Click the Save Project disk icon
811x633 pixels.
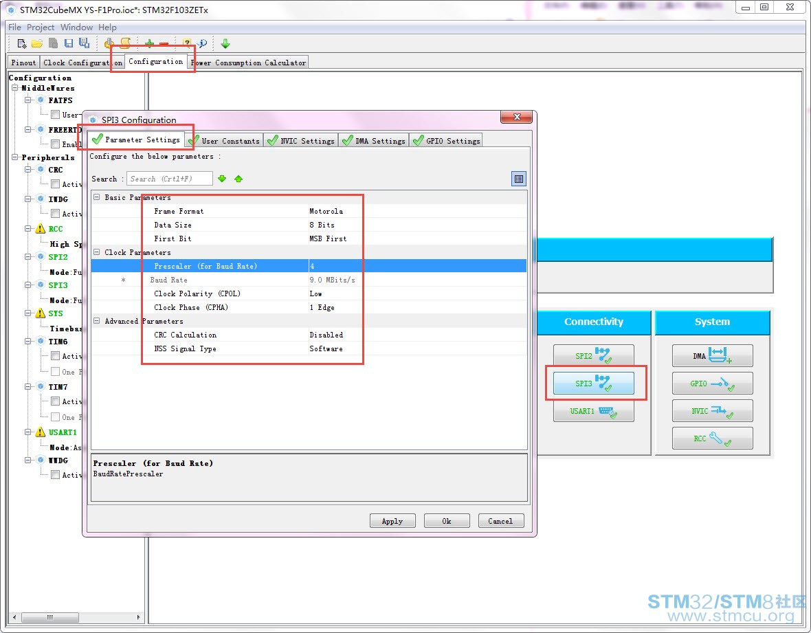(x=69, y=43)
